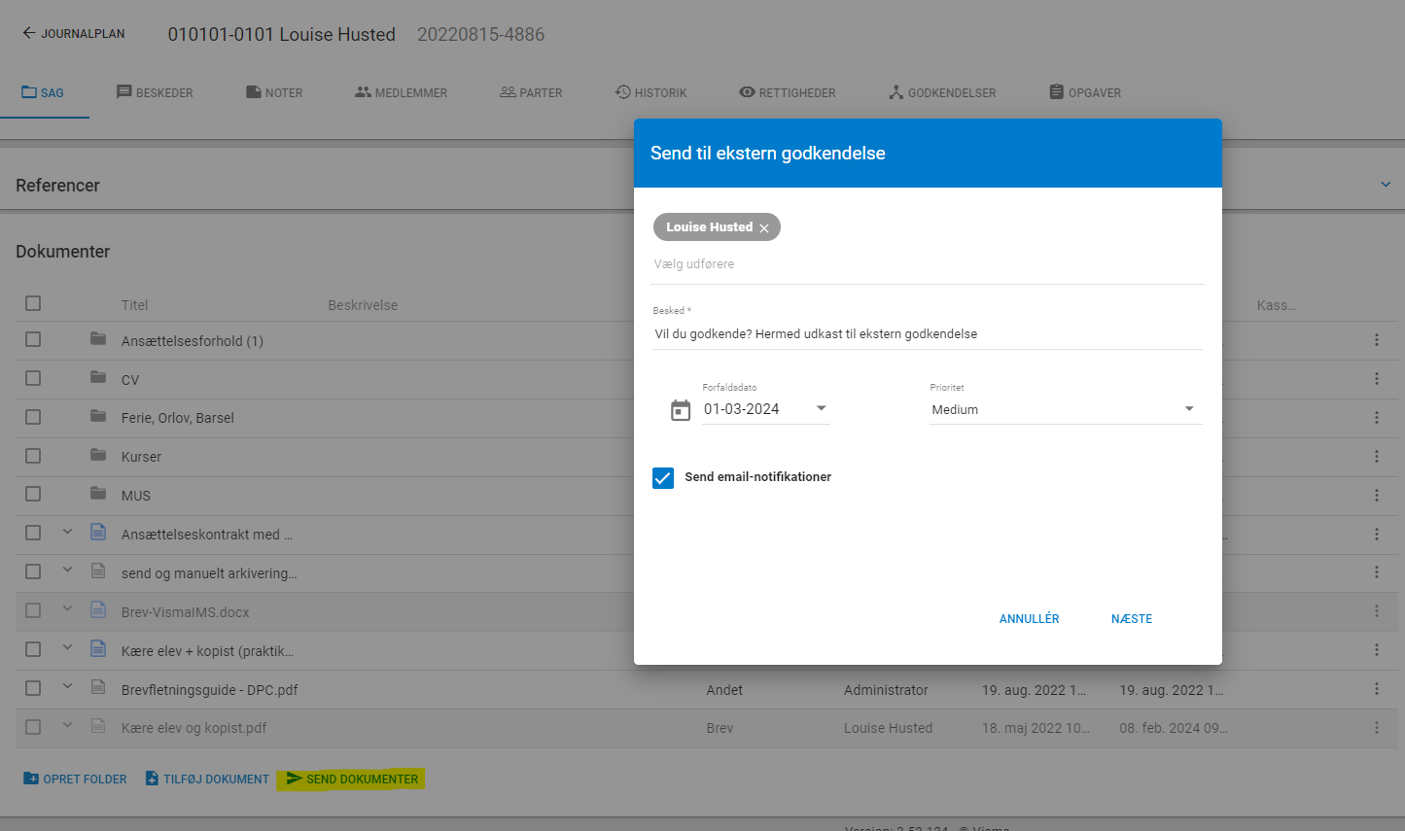Open the Prioritet dropdown set to Medium
The image size is (1405, 831).
coord(1066,409)
